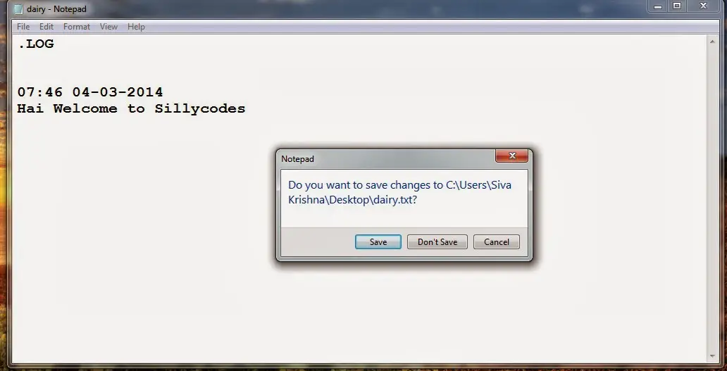Click the vertical scrollbar track

pyautogui.click(x=713, y=199)
